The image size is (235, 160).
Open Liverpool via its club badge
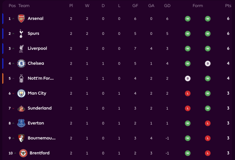coord(21,49)
